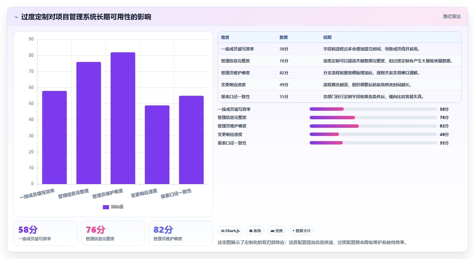This screenshot has width=475, height=259.
Task: Click the icon inside 表格 chip
Action: click(x=251, y=231)
